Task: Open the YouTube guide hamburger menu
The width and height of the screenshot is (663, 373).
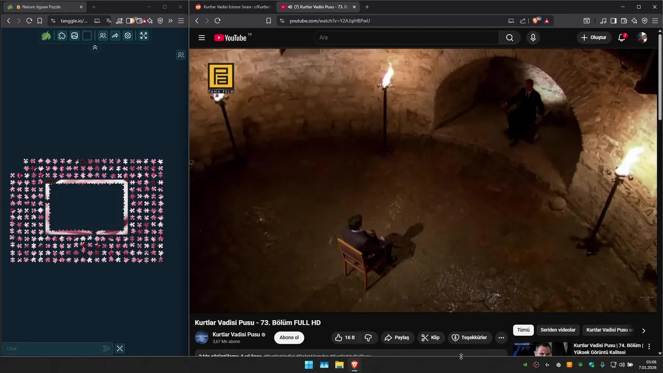Action: [x=201, y=37]
